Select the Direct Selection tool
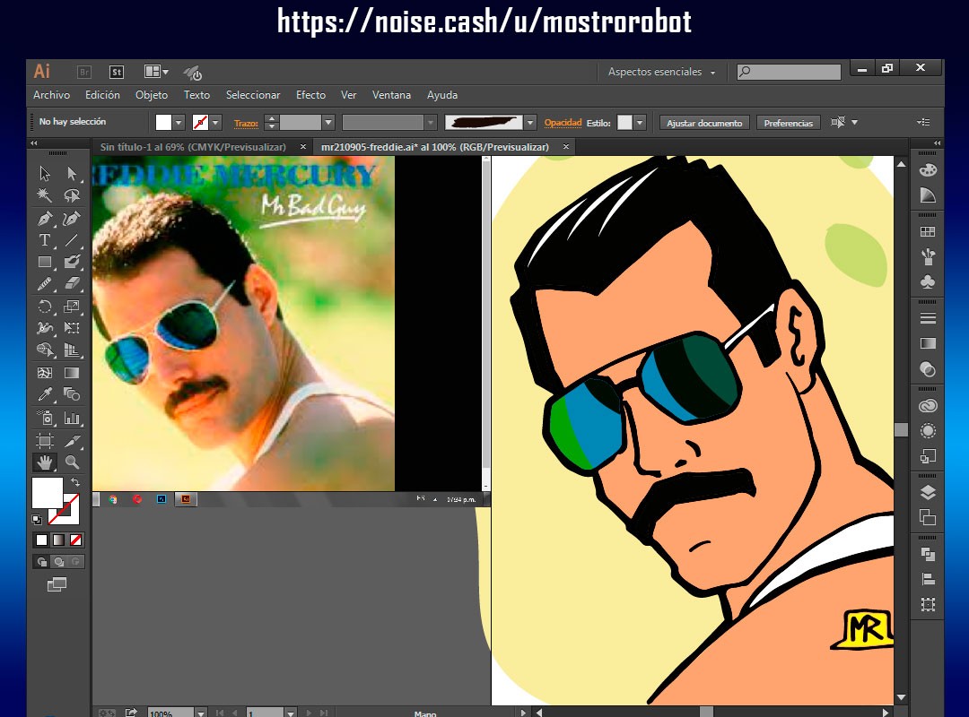Screen dimensions: 969x717 click(x=72, y=173)
